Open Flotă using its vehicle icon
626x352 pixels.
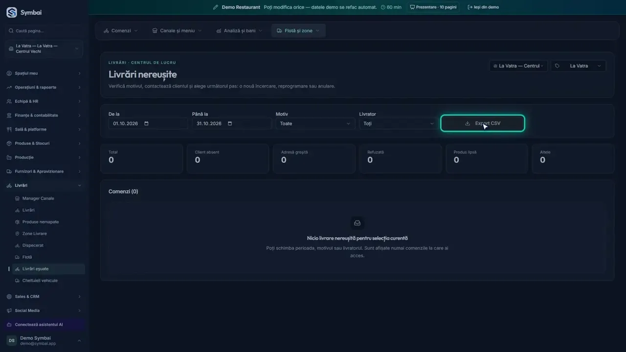coord(17,257)
